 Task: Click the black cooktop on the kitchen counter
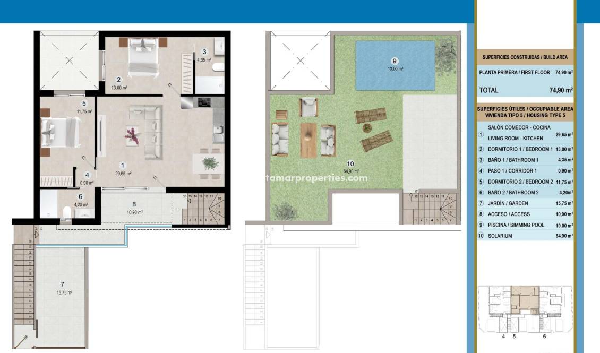tap(204, 102)
